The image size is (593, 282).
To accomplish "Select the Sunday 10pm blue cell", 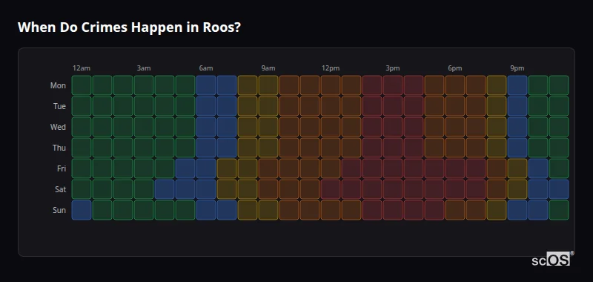I will pyautogui.click(x=538, y=210).
